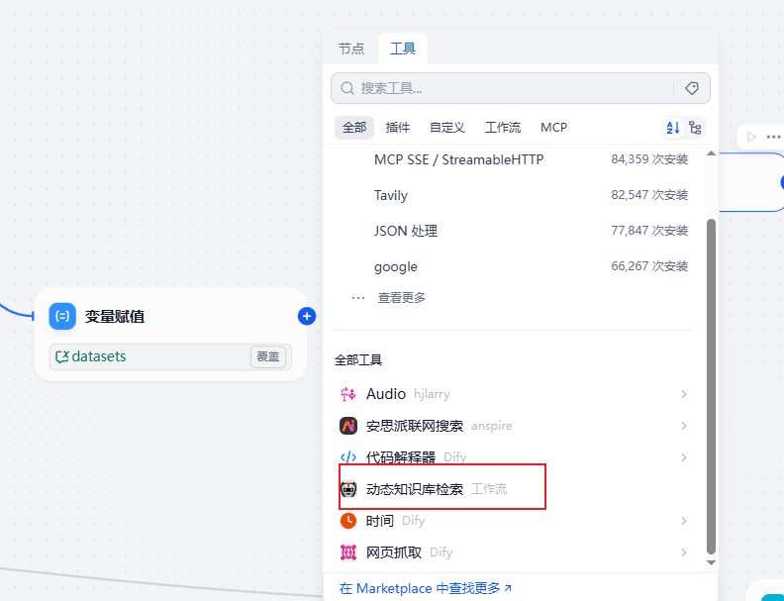Screen dimensions: 784x601
Task: Open the 在 Marketplace 中查找更多 link
Action: click(426, 588)
